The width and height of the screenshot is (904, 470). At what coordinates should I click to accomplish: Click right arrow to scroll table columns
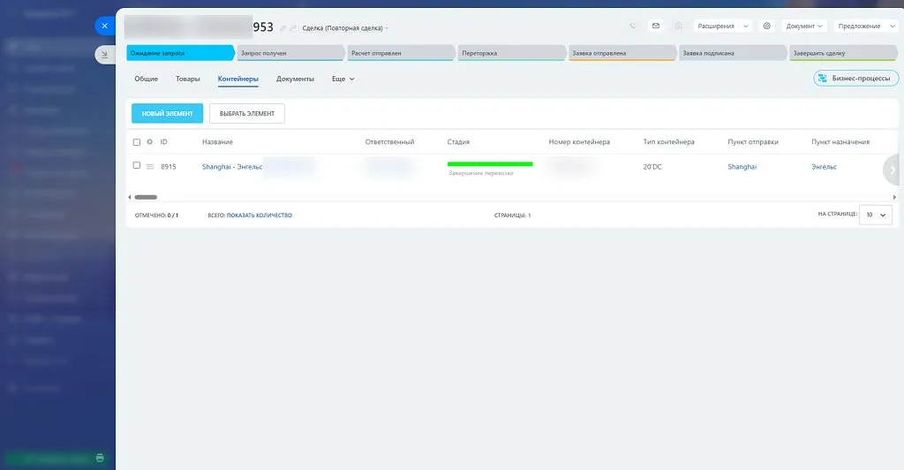[x=893, y=170]
